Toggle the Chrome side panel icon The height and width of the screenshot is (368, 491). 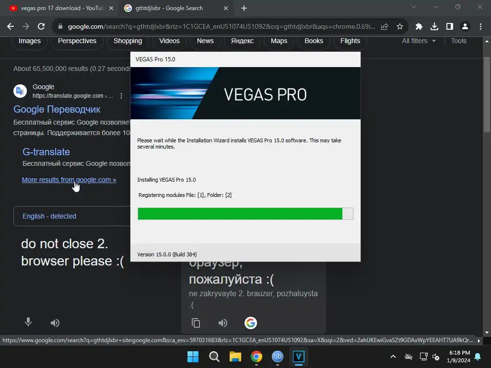click(x=450, y=27)
